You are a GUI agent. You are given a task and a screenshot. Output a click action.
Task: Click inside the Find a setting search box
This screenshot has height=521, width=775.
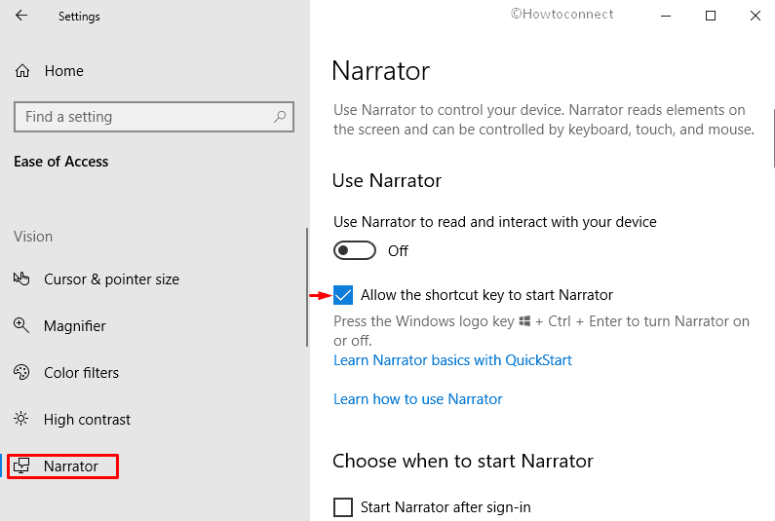[154, 117]
